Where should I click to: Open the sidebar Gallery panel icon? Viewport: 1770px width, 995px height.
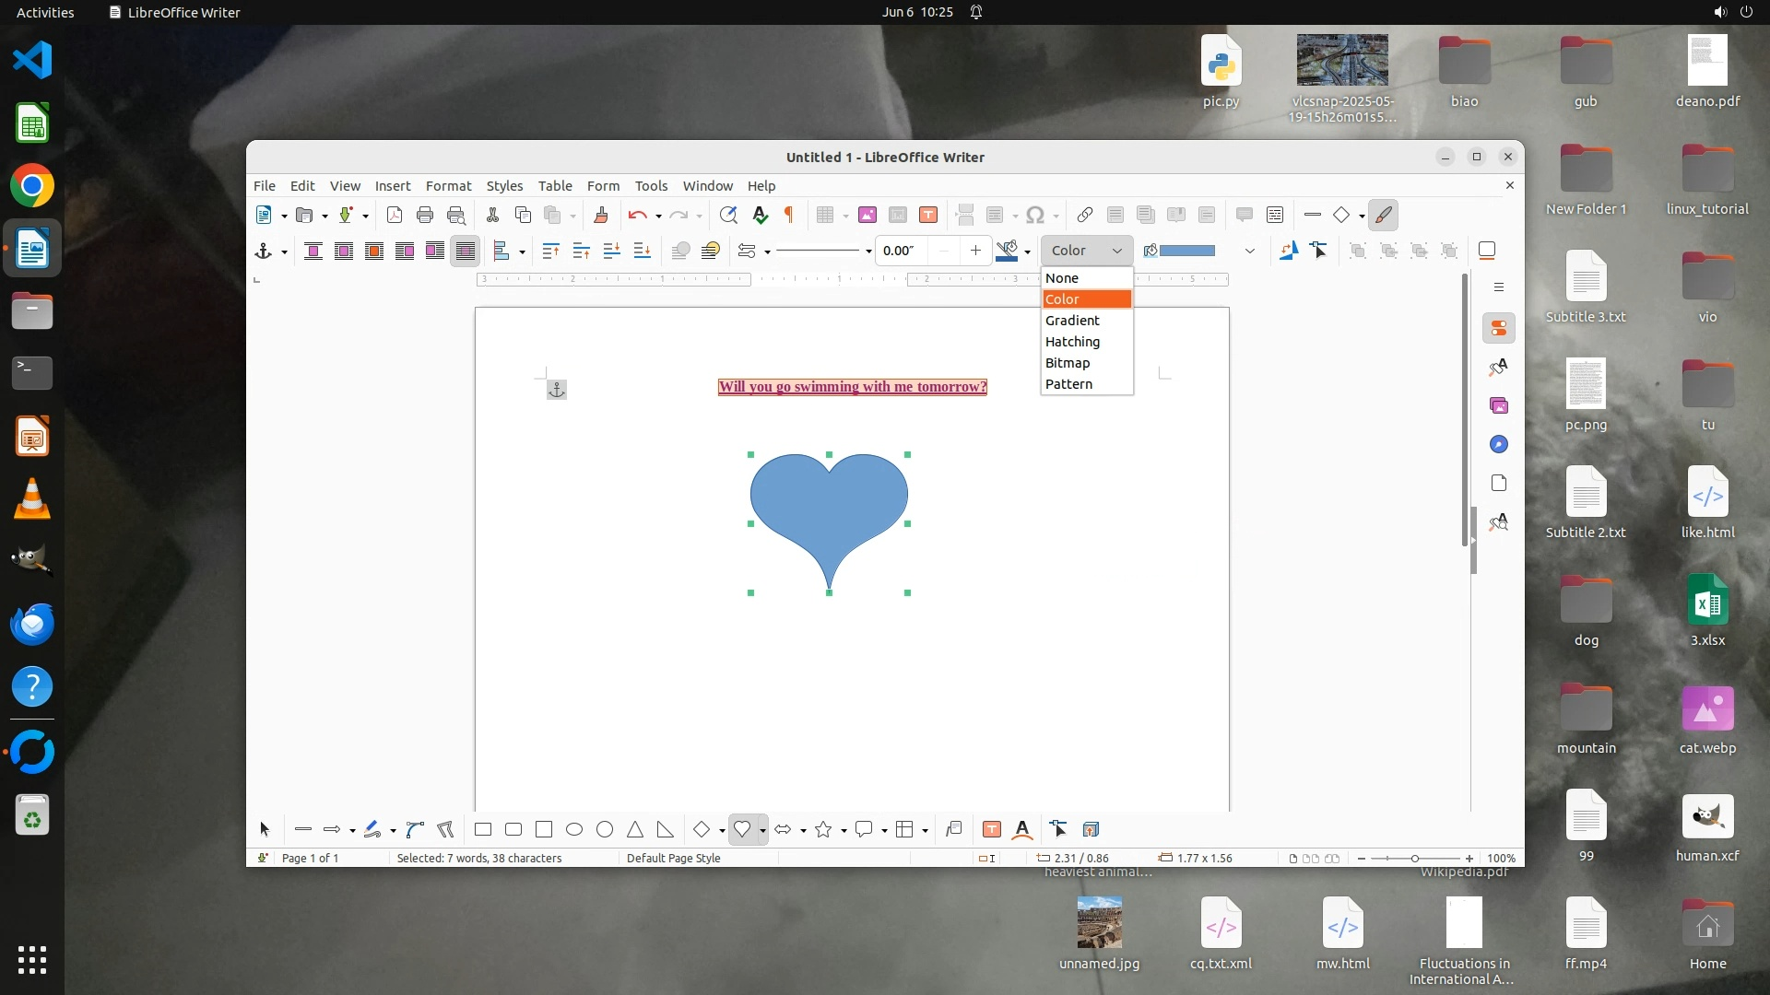pos(1499,406)
